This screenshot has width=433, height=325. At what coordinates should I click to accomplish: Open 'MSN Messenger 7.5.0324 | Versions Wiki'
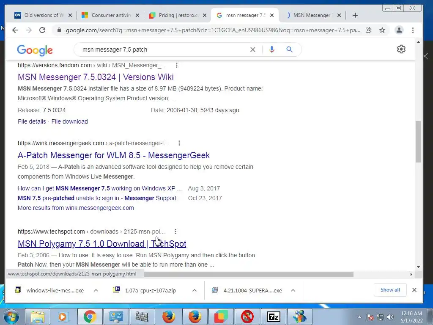[96, 77]
